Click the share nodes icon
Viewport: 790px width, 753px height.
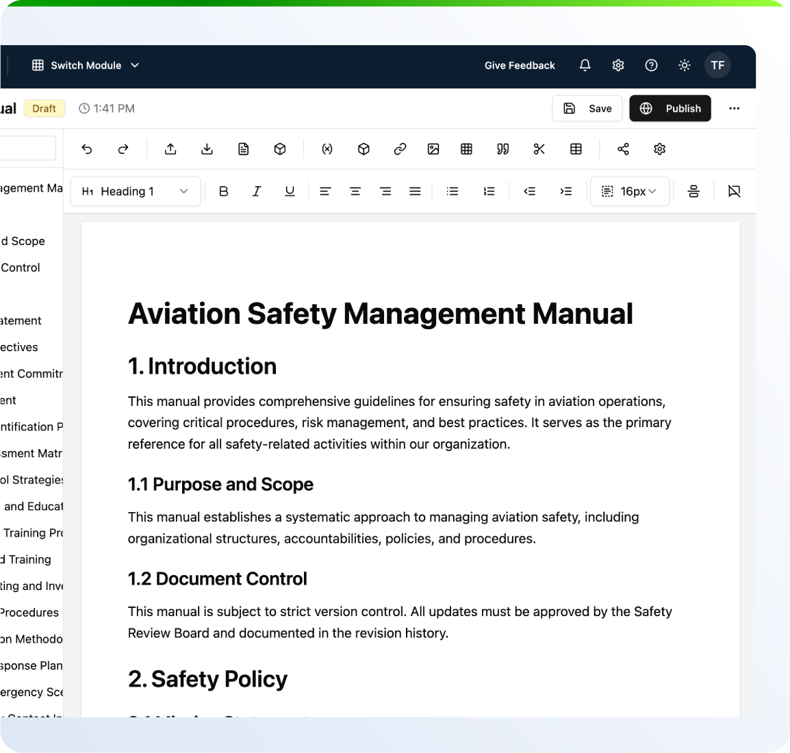[x=623, y=149]
